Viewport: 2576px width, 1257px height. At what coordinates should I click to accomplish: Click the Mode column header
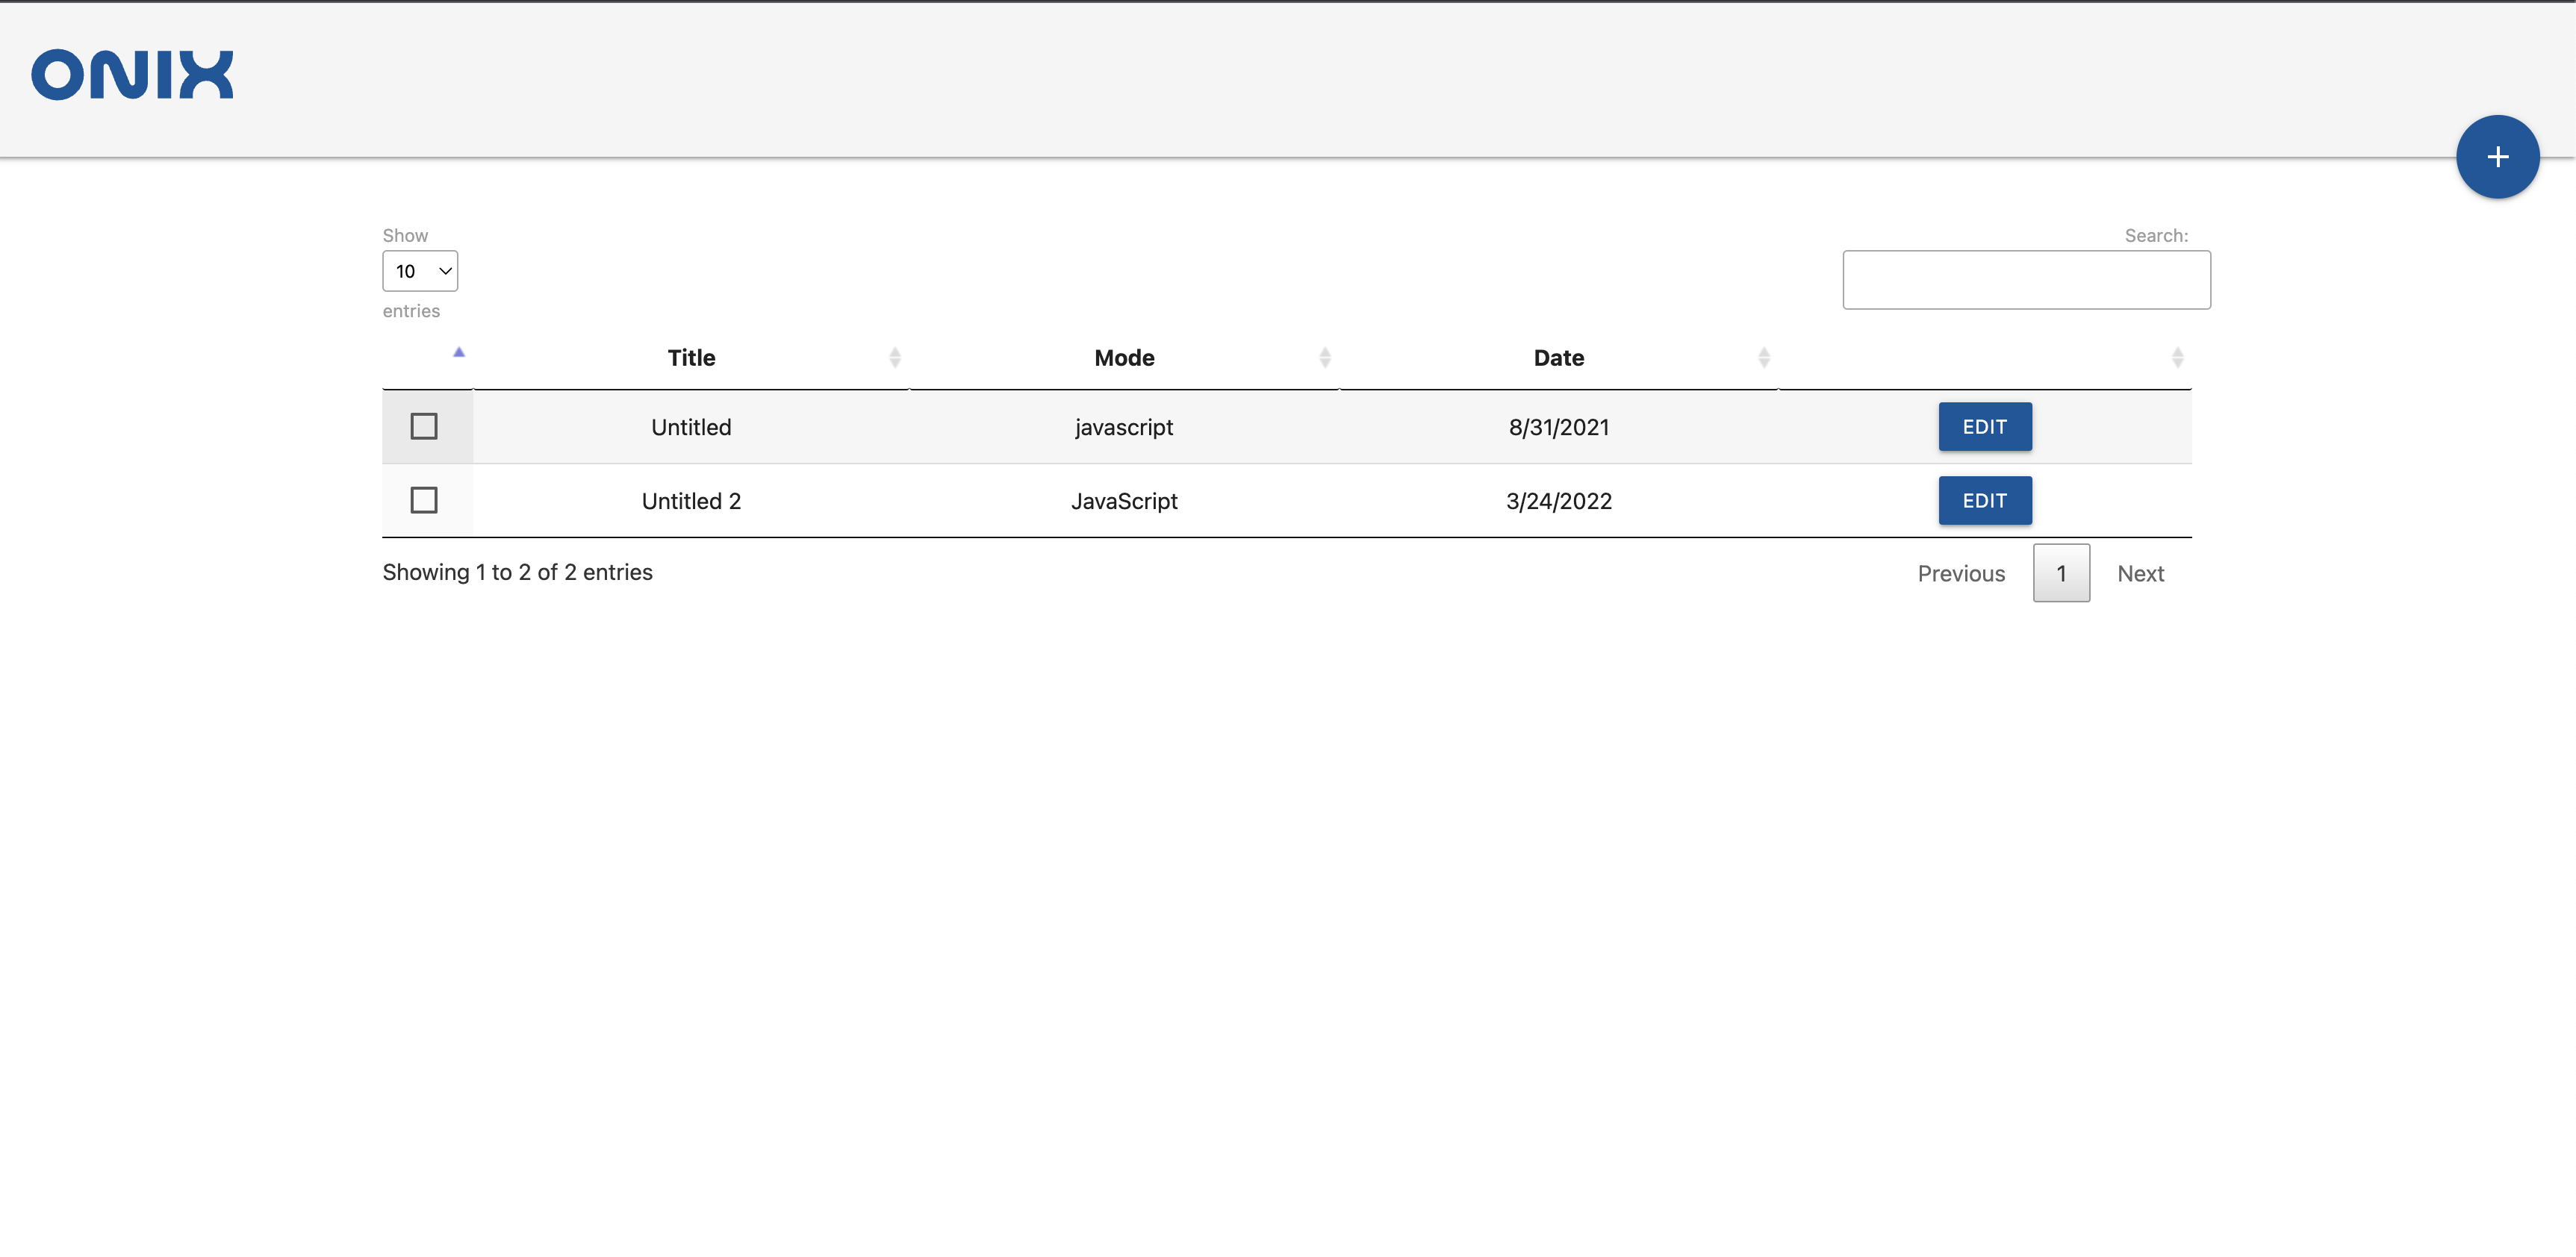(1124, 358)
